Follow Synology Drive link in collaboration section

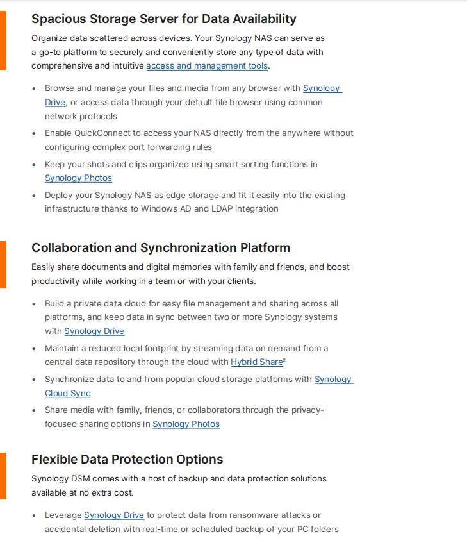tap(94, 331)
